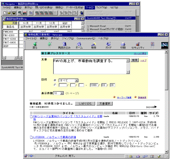Open ジャンプ menu in Netscape

(68, 38)
